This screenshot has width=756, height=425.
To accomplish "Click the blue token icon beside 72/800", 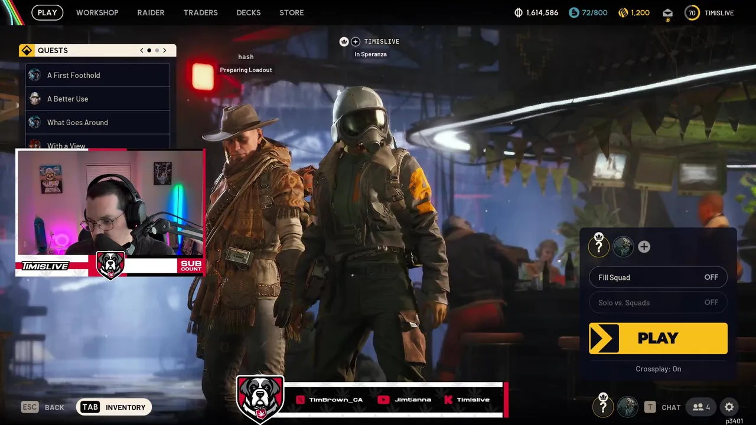I will pyautogui.click(x=573, y=12).
